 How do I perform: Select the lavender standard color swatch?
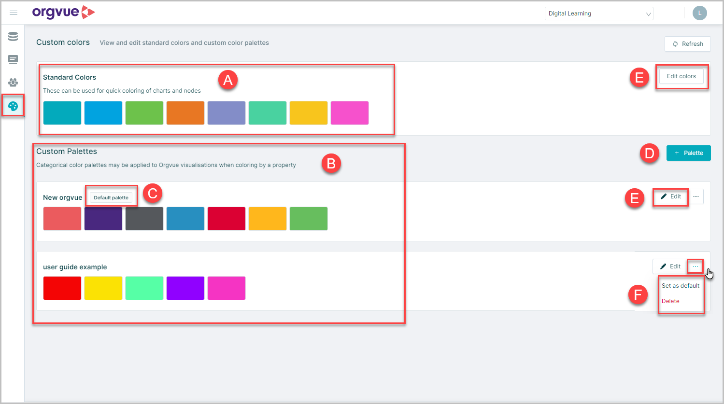tap(227, 113)
